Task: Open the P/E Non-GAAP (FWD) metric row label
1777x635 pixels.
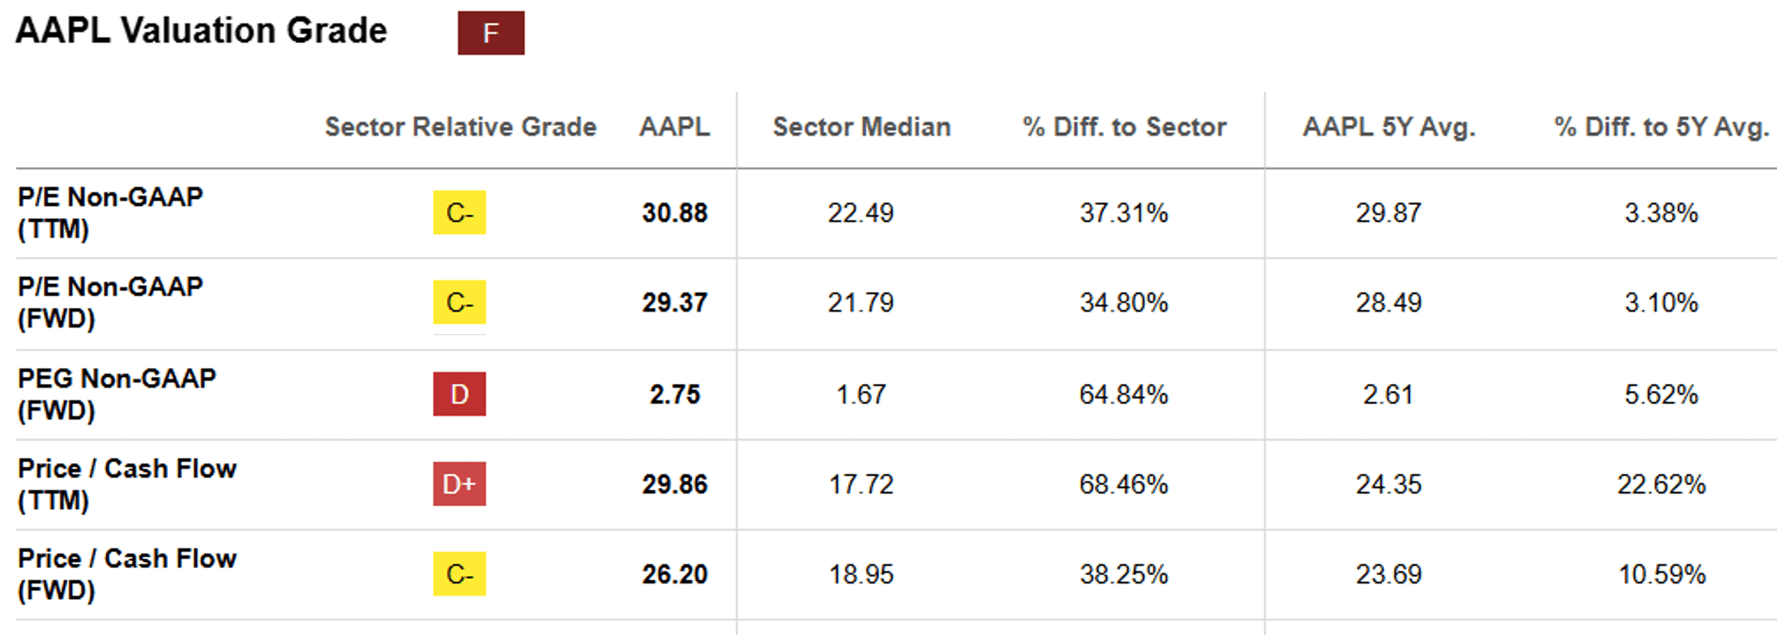Action: click(110, 303)
